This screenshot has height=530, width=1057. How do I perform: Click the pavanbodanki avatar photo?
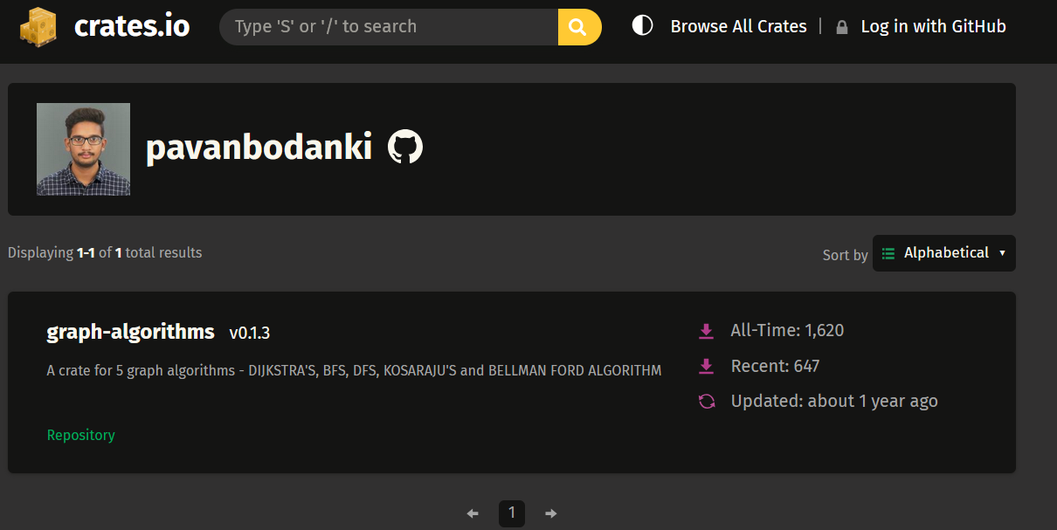[83, 149]
